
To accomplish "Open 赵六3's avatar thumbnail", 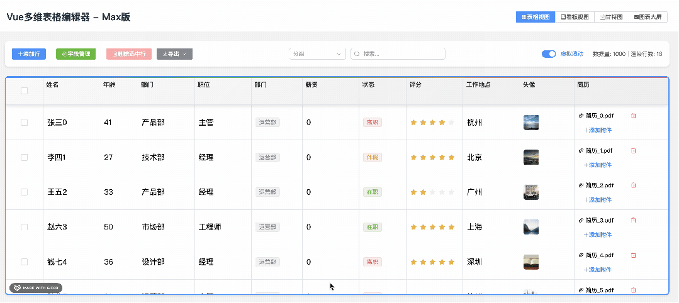I will [531, 227].
